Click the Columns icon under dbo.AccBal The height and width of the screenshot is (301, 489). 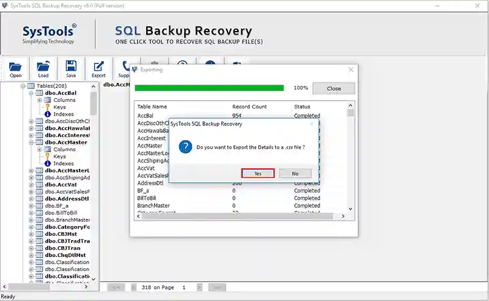click(48, 100)
